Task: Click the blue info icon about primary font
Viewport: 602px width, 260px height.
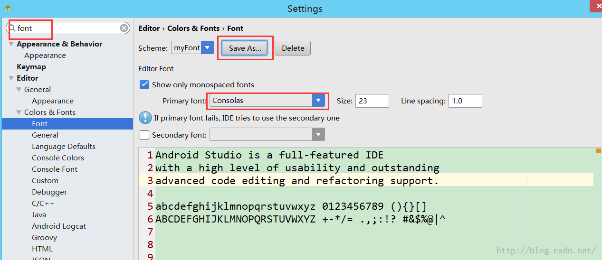Action: [x=145, y=118]
